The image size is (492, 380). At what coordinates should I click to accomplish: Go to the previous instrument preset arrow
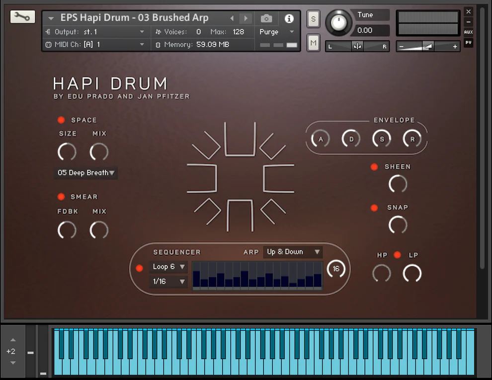pos(232,18)
